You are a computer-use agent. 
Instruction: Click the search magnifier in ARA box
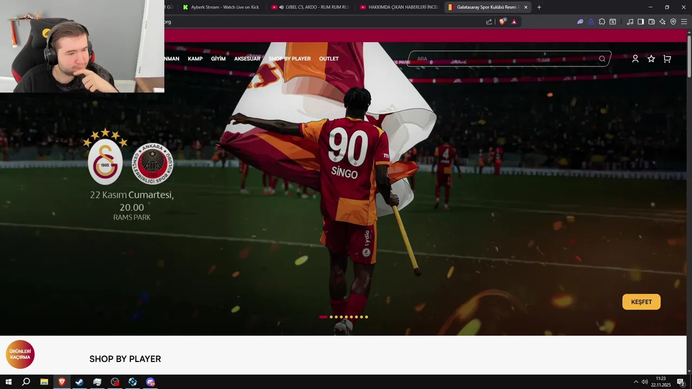coord(602,59)
